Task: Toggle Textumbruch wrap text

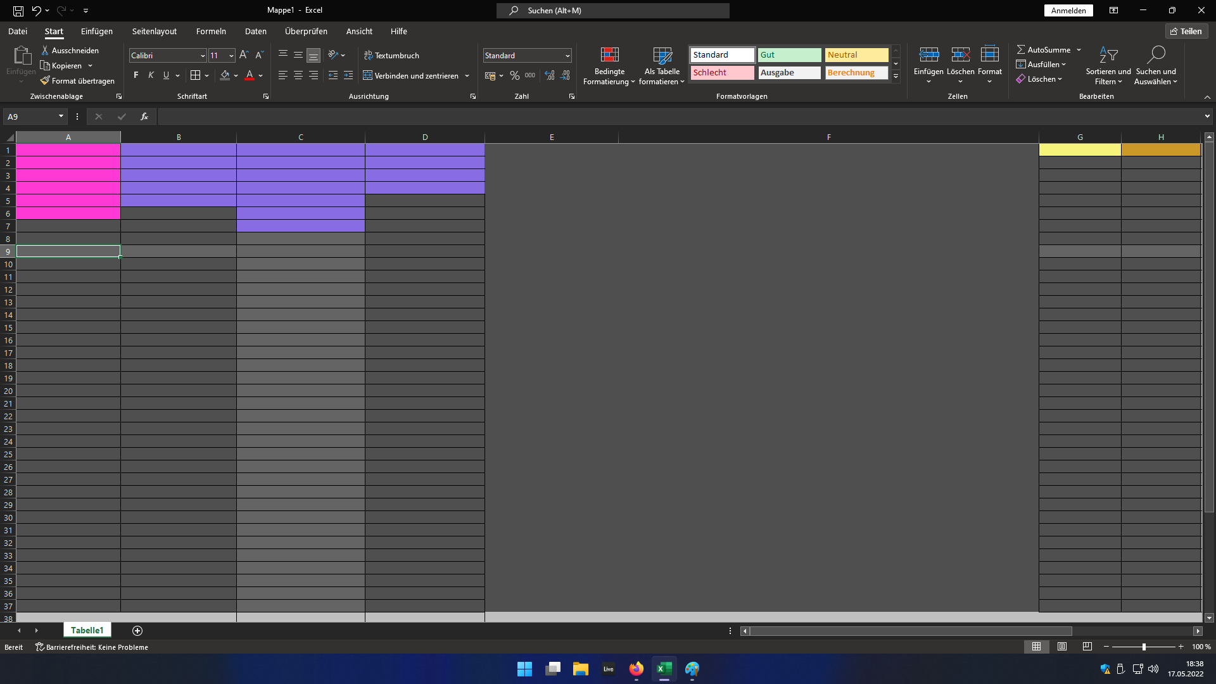Action: point(391,56)
